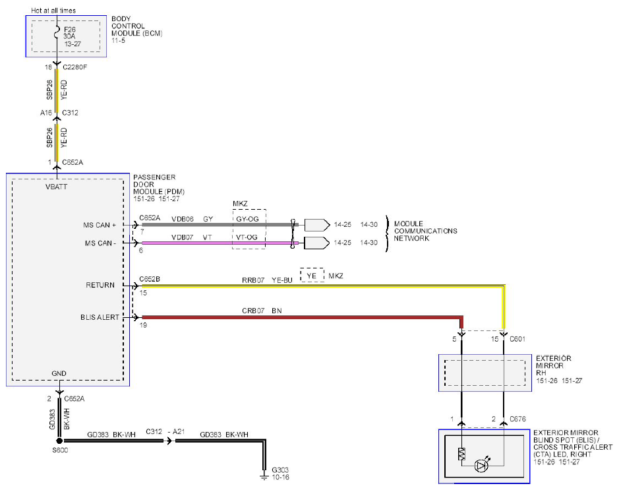
Task: Select the yellow RRB07 YE-BU wire
Action: [x=323, y=286]
